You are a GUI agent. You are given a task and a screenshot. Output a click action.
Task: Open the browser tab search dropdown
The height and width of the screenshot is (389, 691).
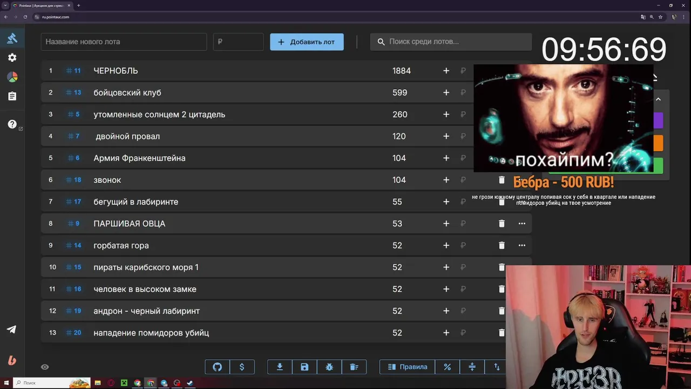(x=5, y=5)
